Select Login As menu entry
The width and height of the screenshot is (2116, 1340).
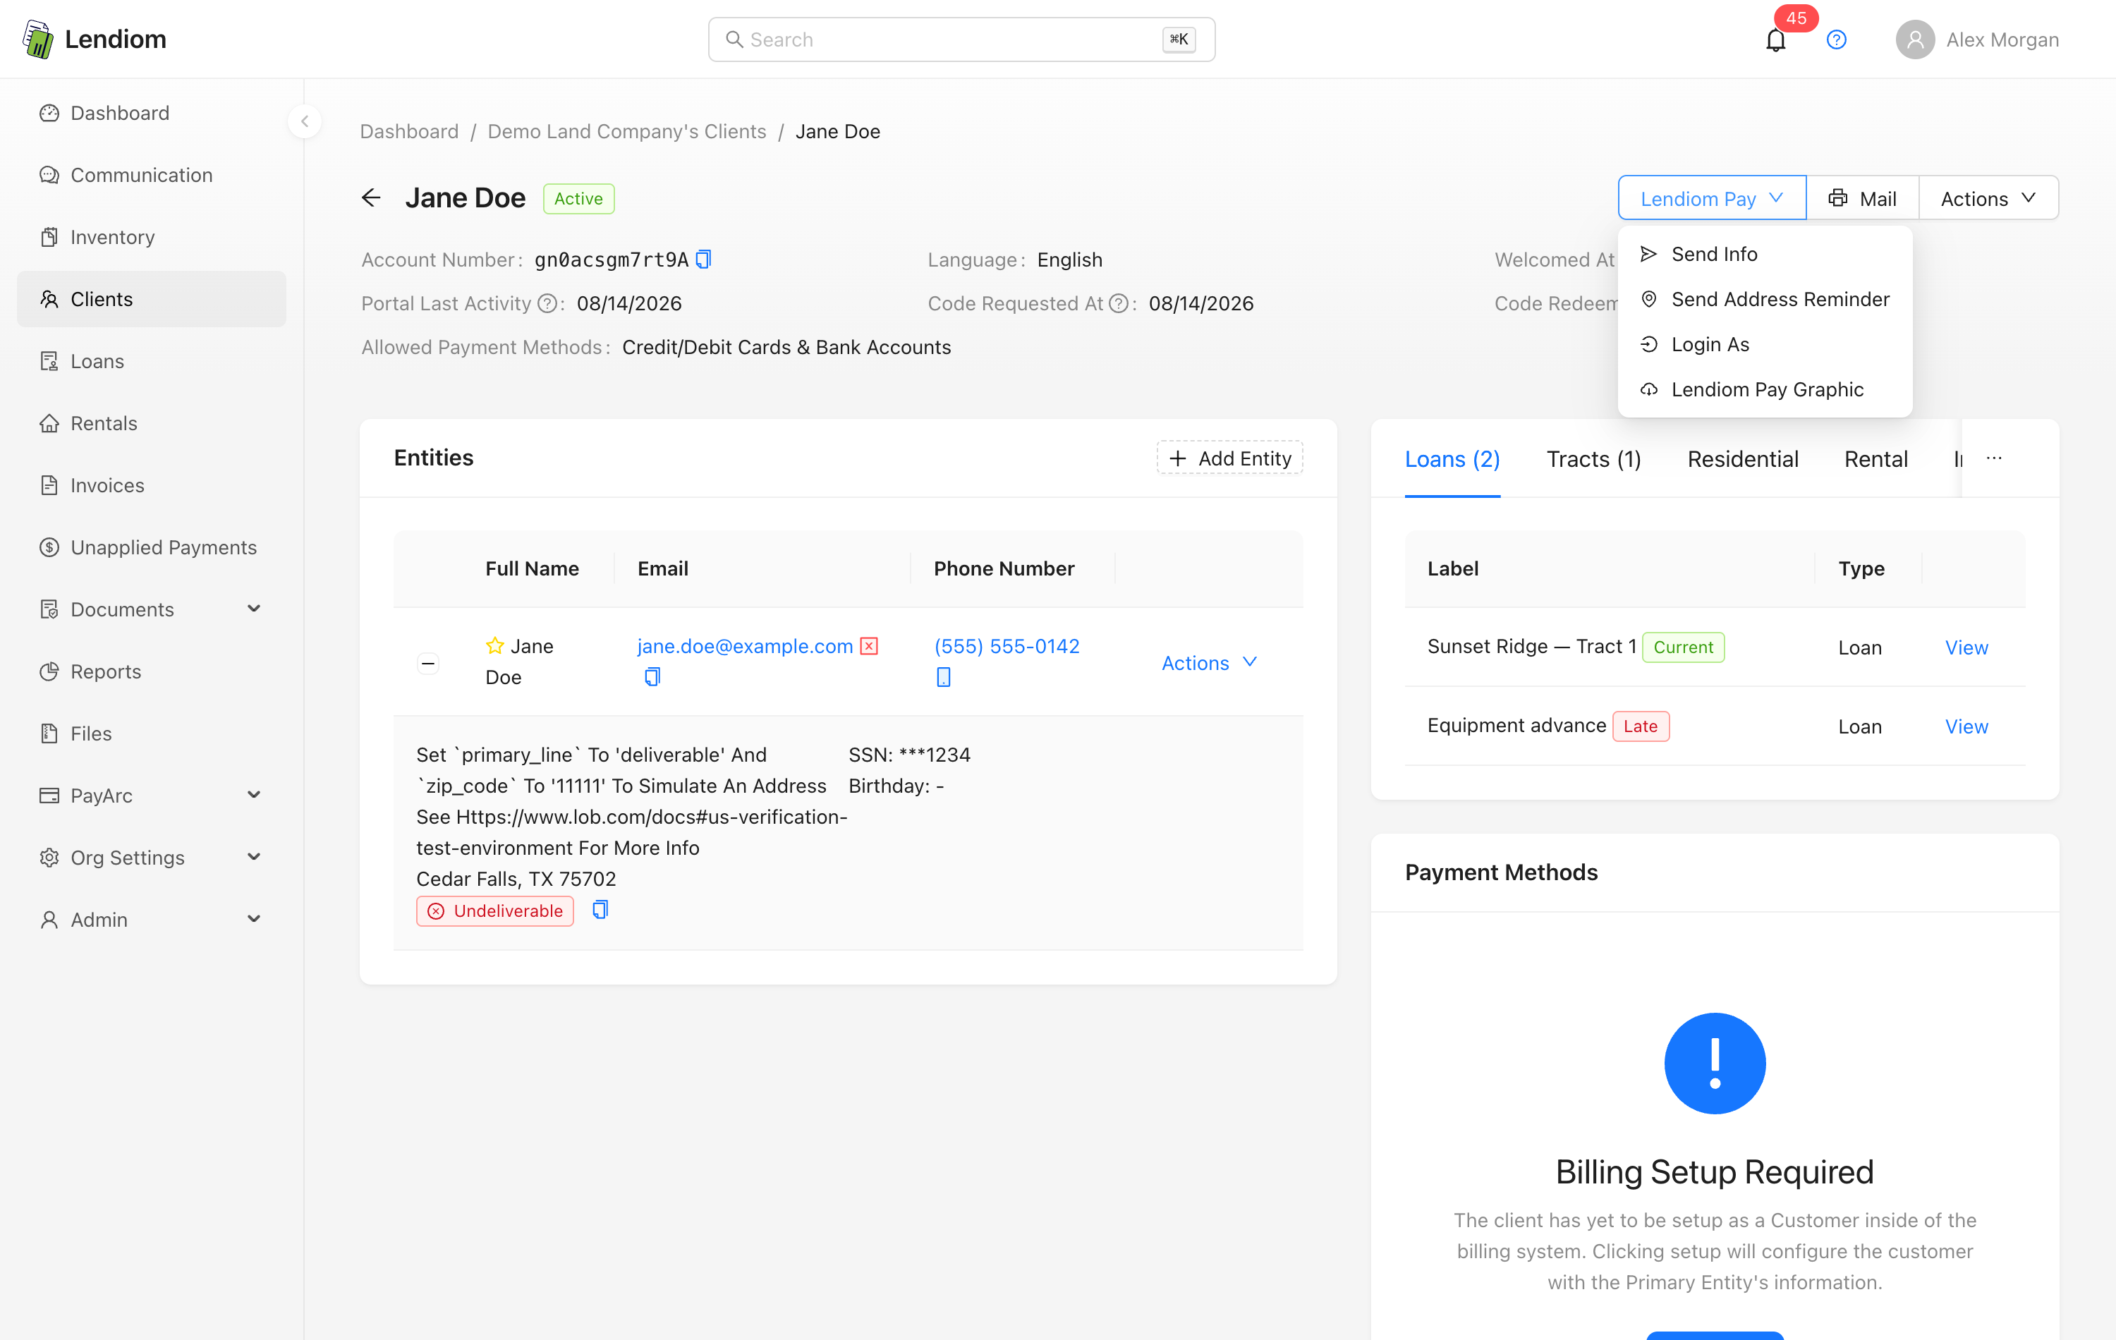click(1765, 344)
